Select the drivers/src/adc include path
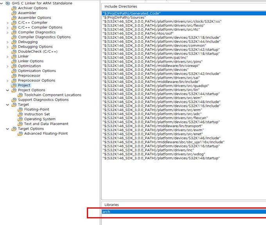Viewport: 266px width, 225px height. (x=152, y=114)
